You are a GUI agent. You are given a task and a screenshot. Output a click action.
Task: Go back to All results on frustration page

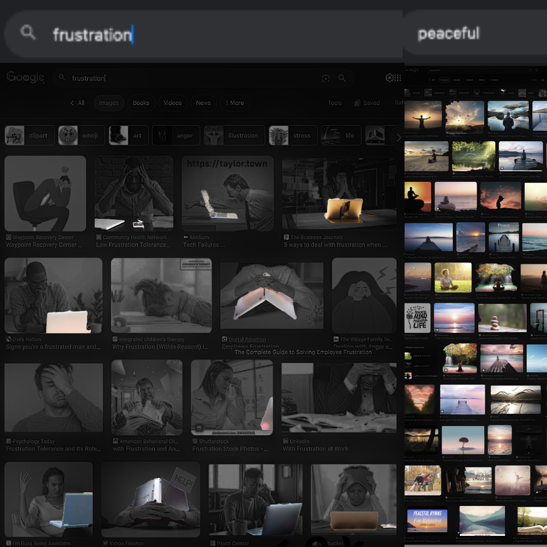[77, 103]
